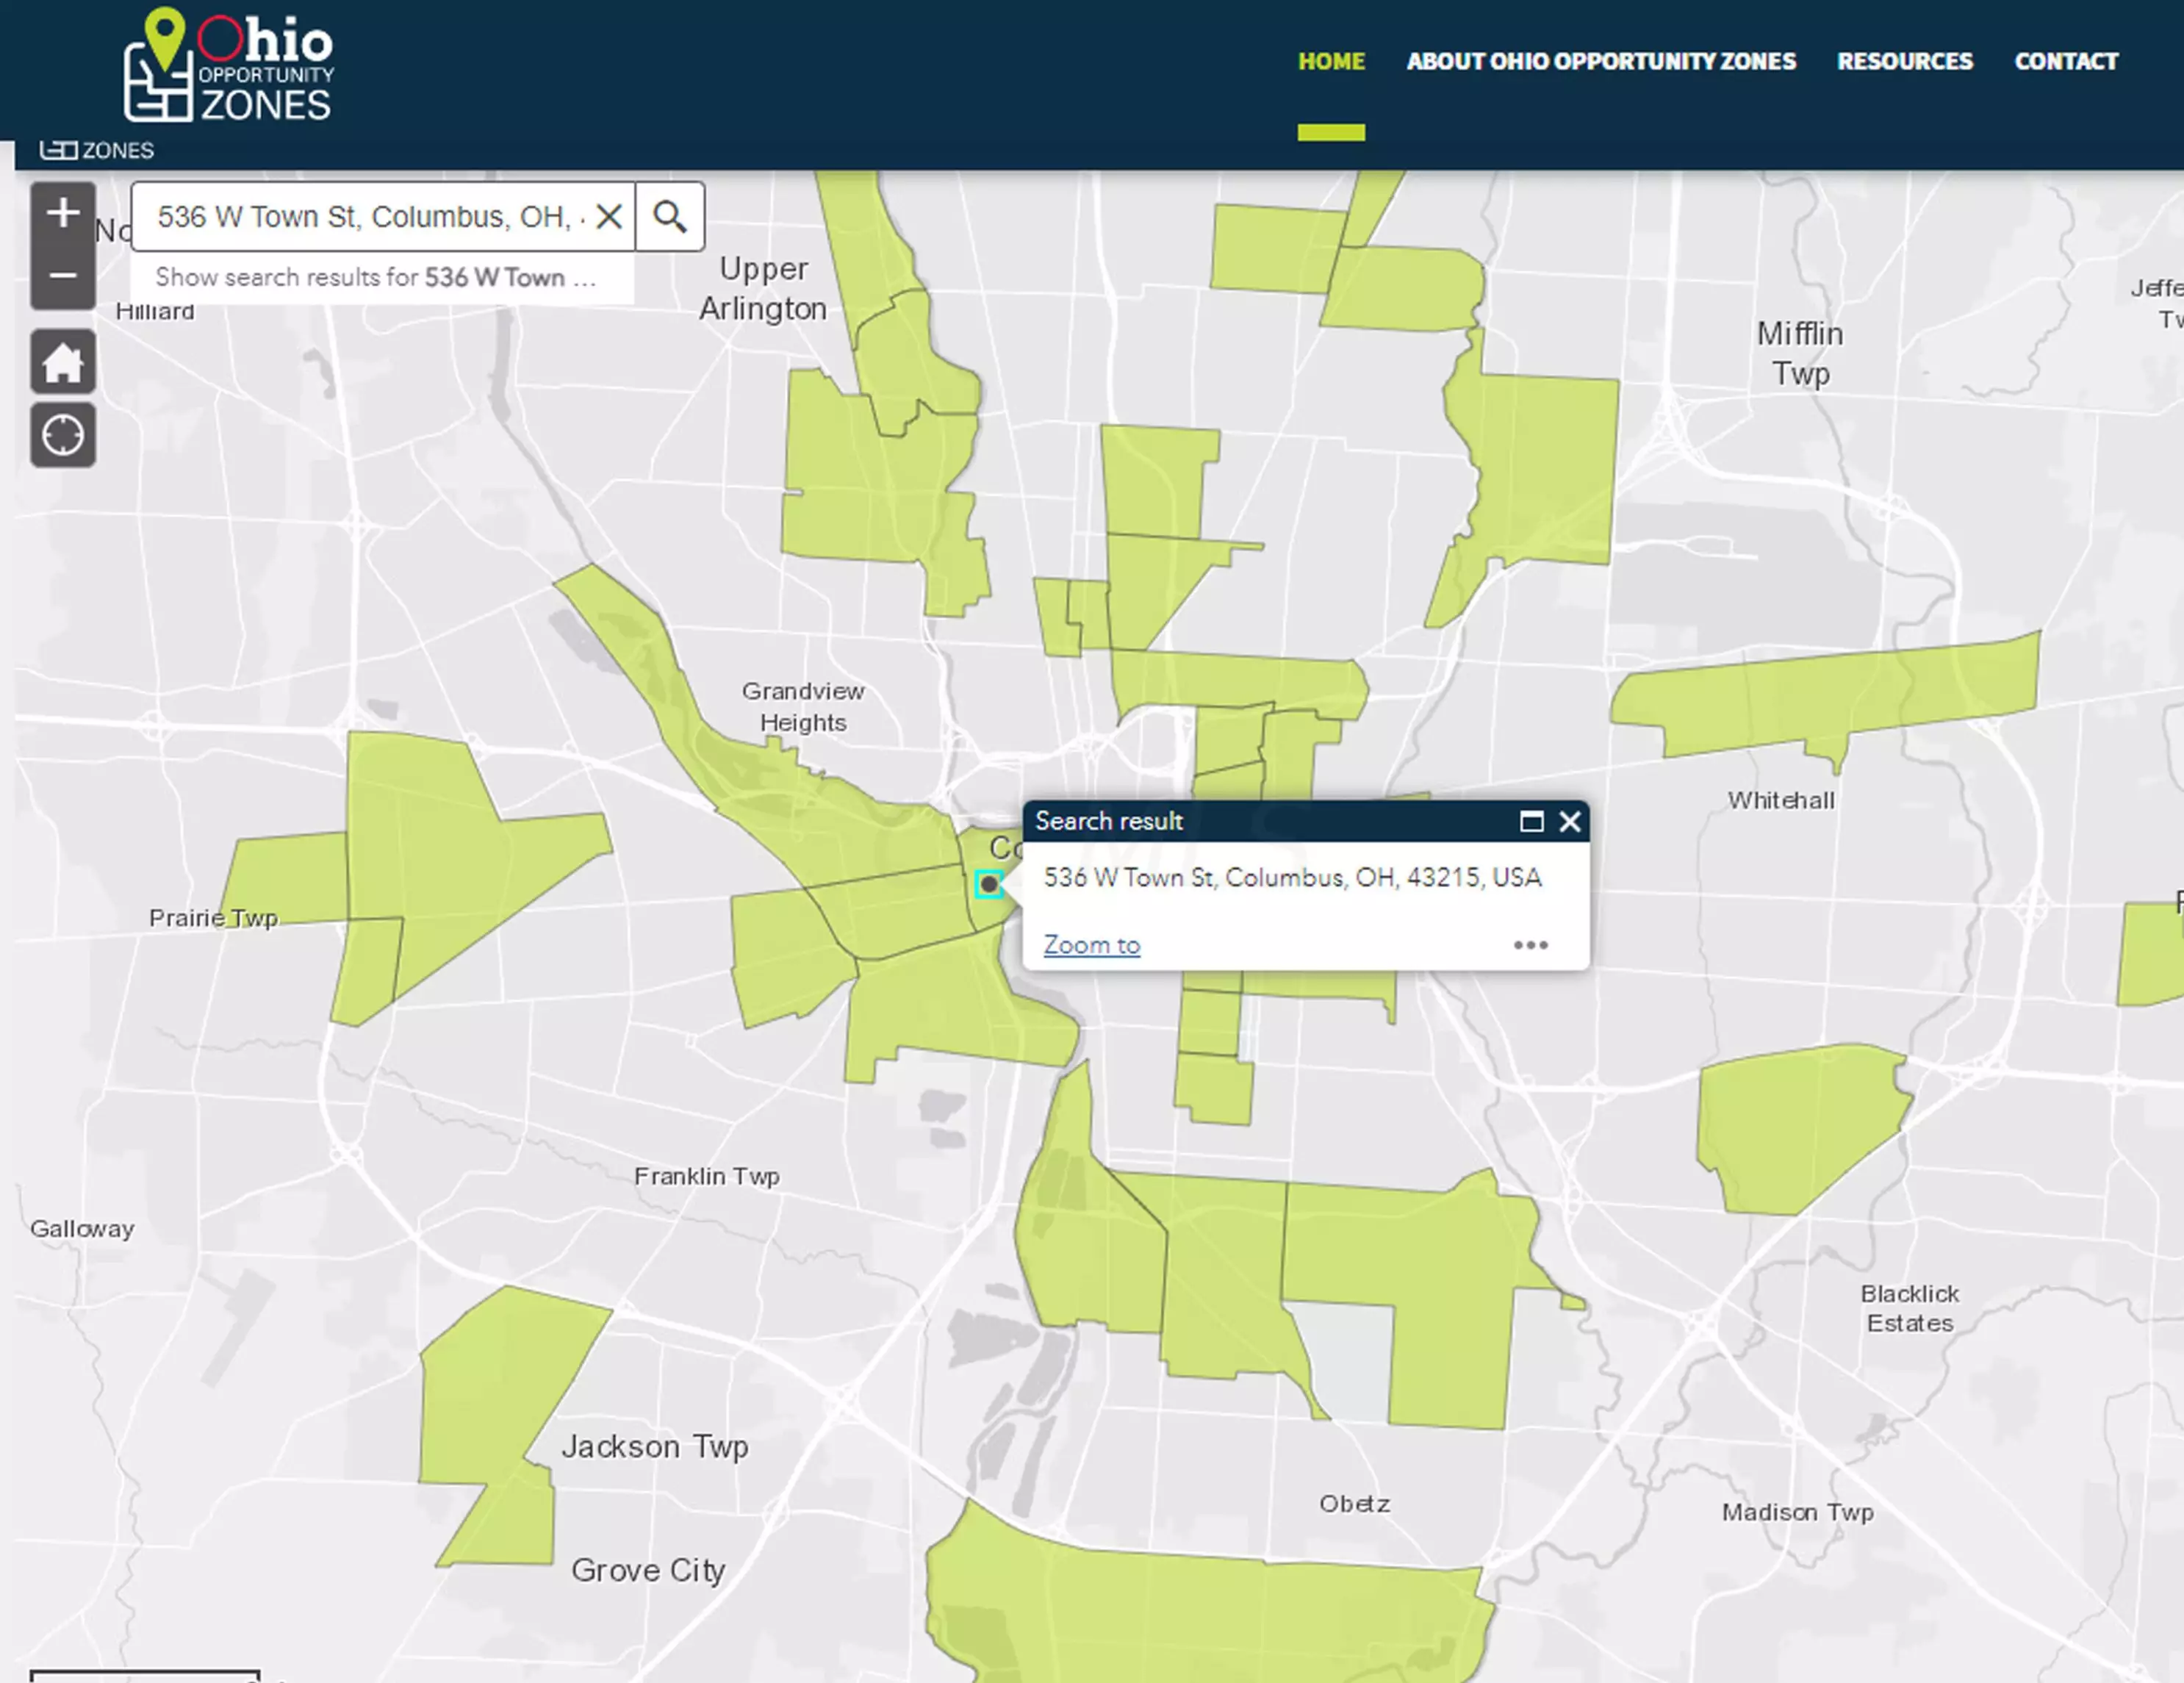Open the HOME navigation item
This screenshot has width=2184, height=1683.
point(1331,62)
